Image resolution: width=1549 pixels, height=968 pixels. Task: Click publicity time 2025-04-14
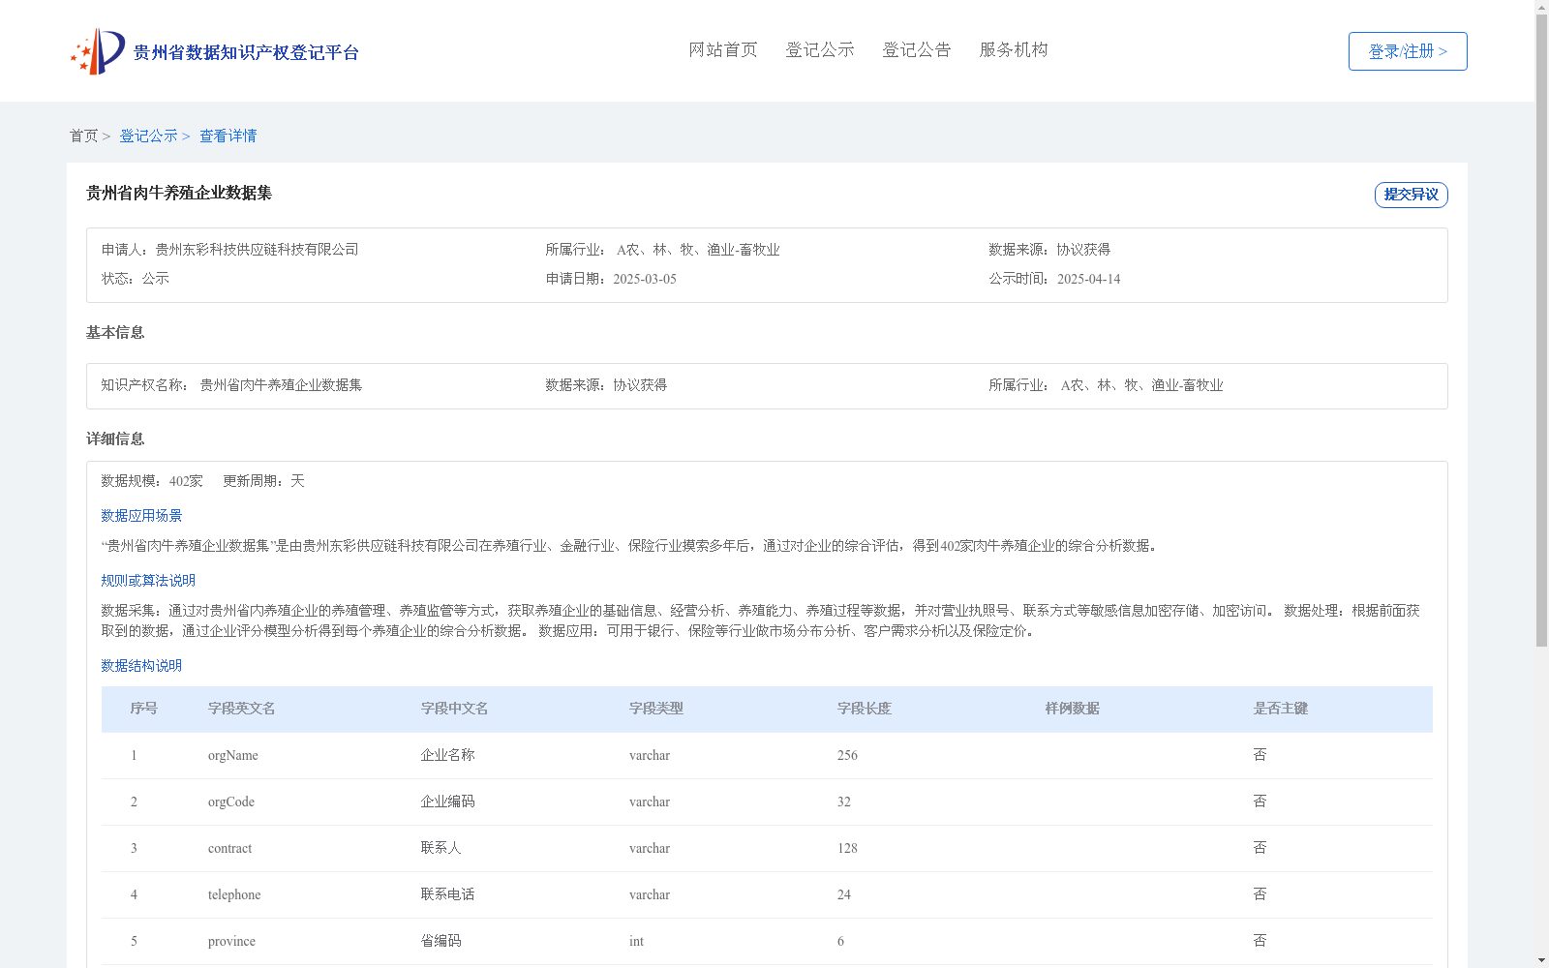coord(1088,279)
